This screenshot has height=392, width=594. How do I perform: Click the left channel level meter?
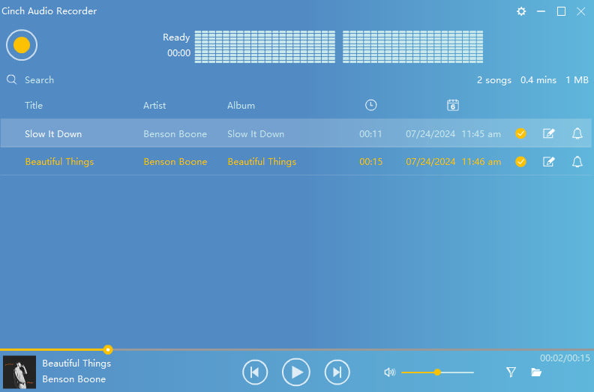(265, 46)
